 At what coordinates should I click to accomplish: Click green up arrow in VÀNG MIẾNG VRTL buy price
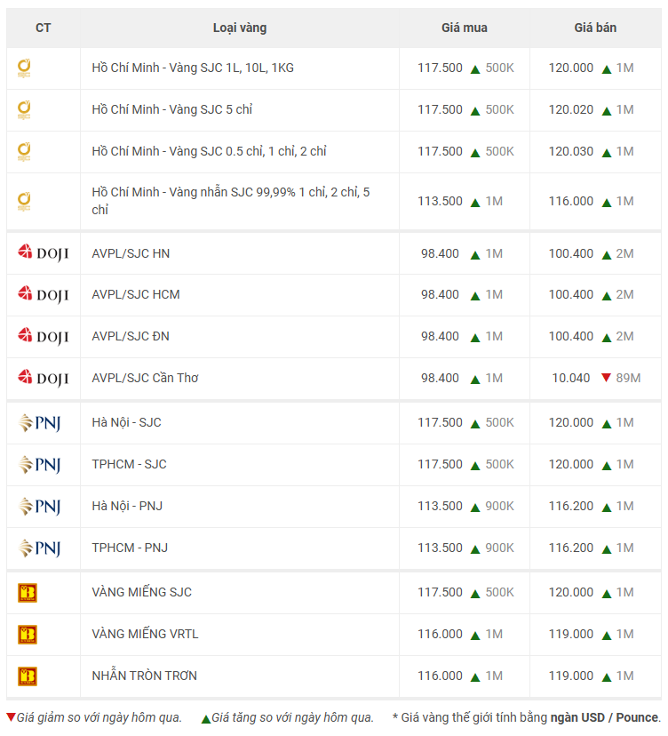pos(475,636)
